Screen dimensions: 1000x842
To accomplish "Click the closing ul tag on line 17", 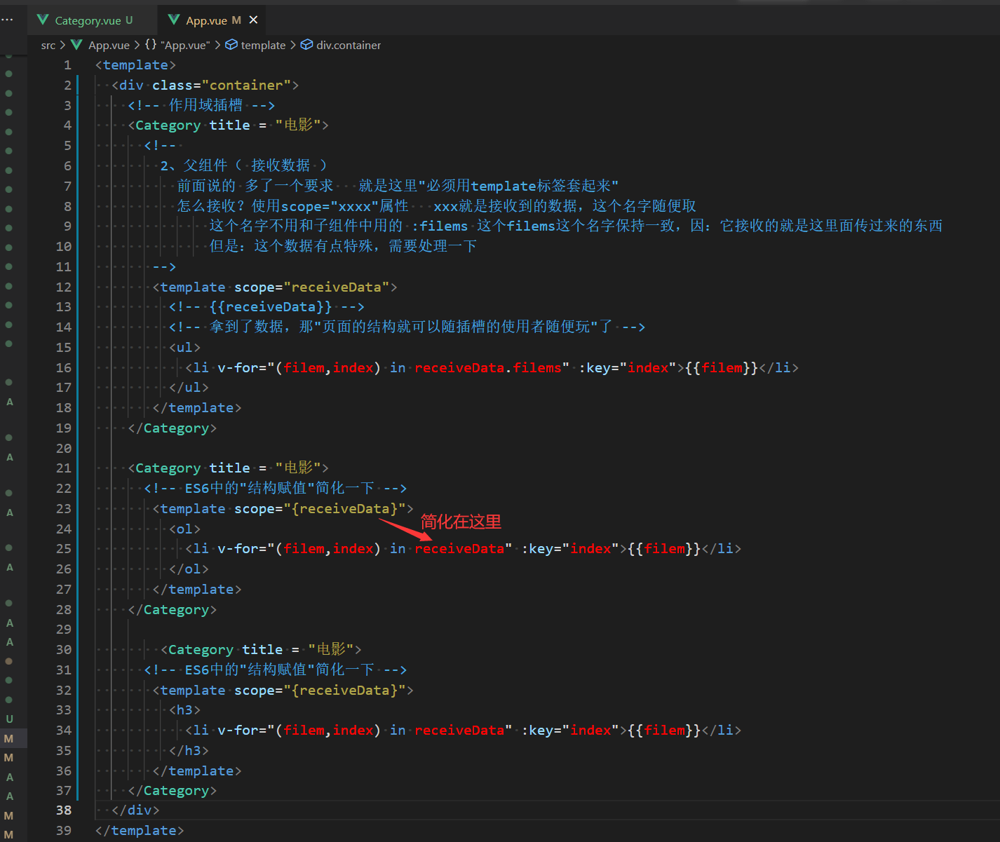I will tap(189, 388).
